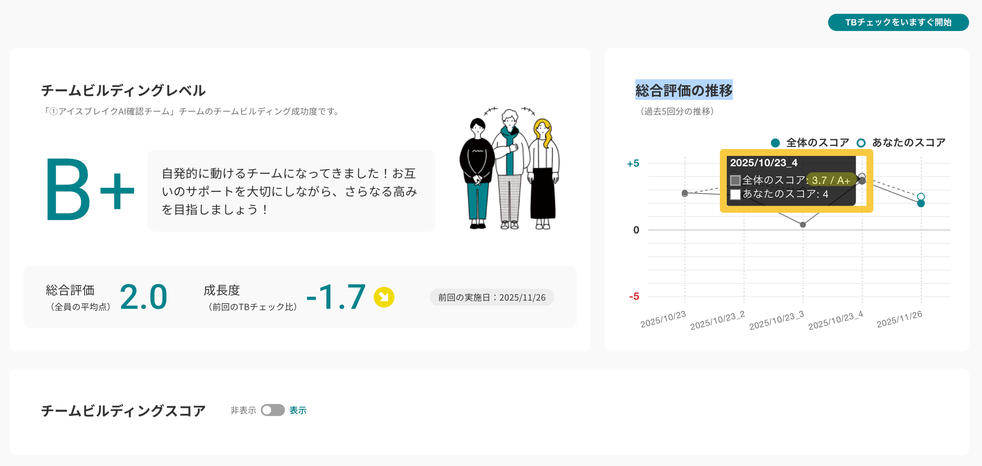Click the 3.7 / A+ score in tooltip
The width and height of the screenshot is (982, 466).
[831, 180]
